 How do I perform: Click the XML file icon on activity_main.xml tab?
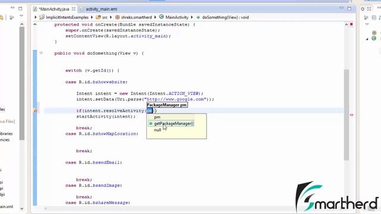click(82, 9)
